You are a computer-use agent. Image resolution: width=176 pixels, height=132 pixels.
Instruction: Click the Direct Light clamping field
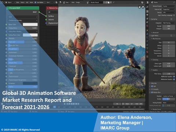click(x=169, y=63)
